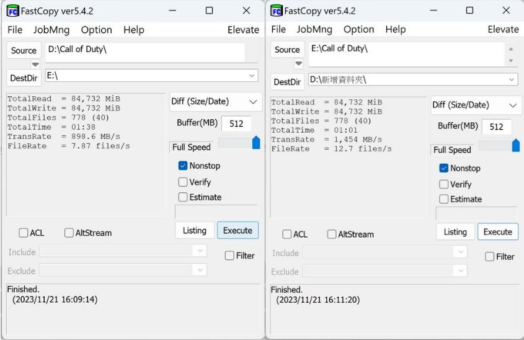The image size is (524, 340).
Task: Click scroll down arrow of right Source field
Action: click(510, 61)
